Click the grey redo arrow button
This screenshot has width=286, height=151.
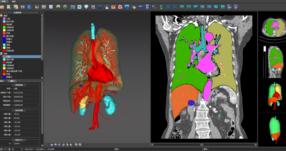pos(65,7)
